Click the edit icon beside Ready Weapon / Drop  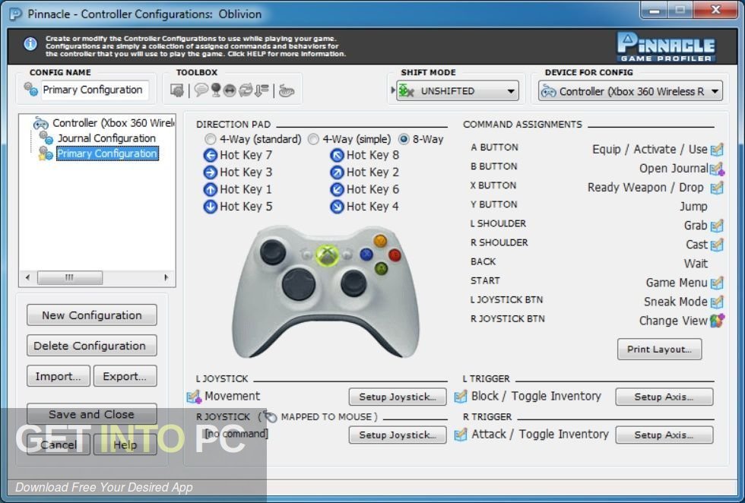coord(716,188)
